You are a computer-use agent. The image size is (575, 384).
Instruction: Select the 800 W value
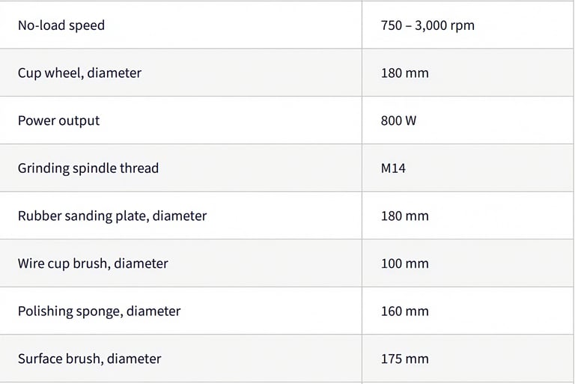pyautogui.click(x=398, y=121)
